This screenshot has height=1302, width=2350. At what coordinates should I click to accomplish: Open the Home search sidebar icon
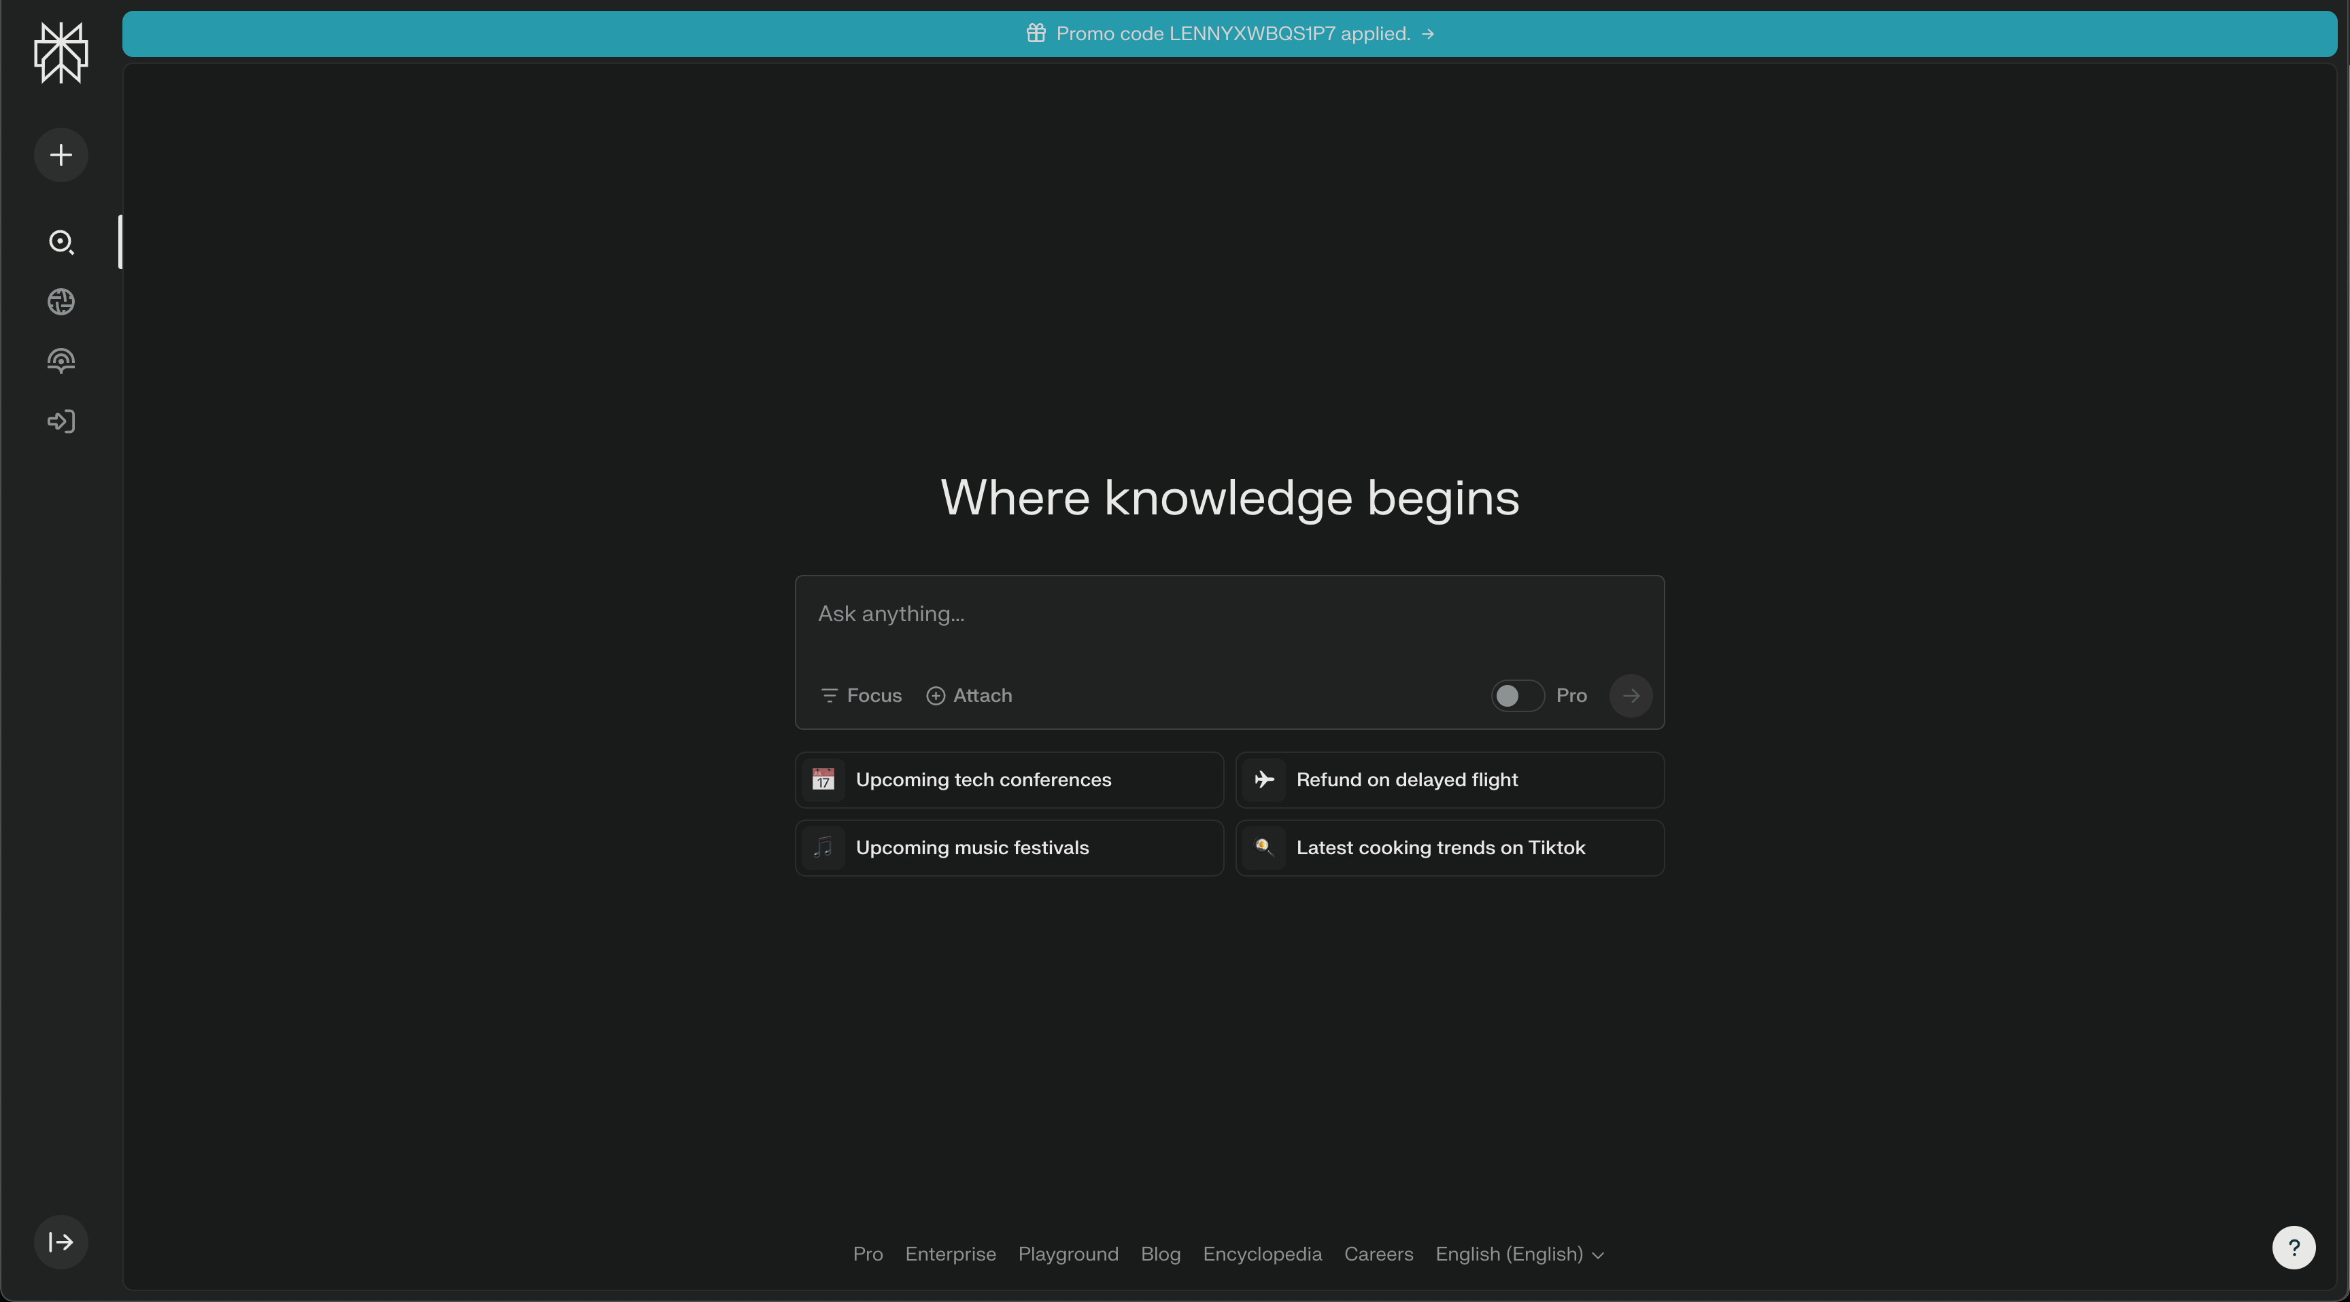[61, 242]
